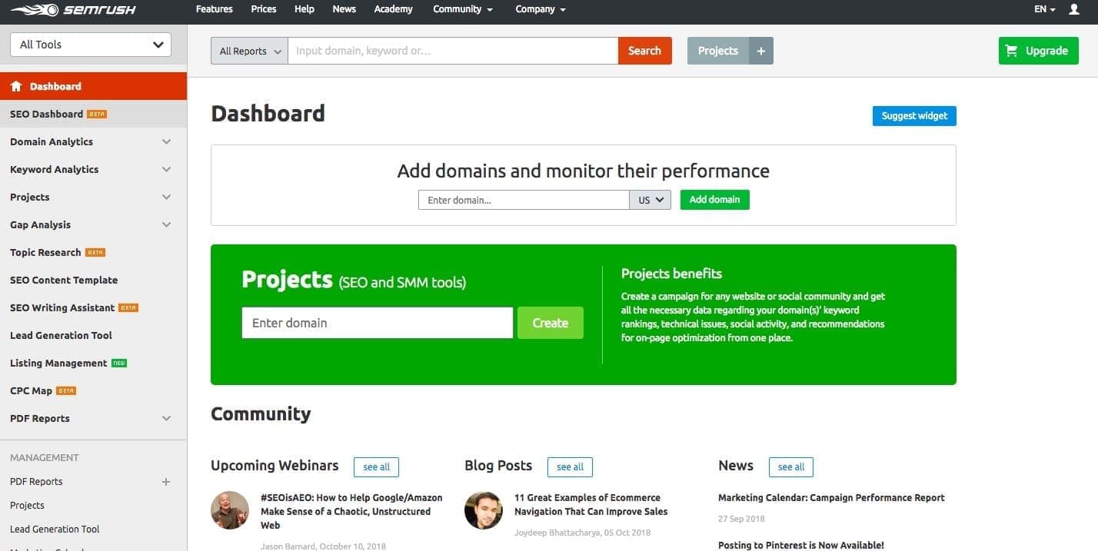Open the News menu item

point(344,9)
